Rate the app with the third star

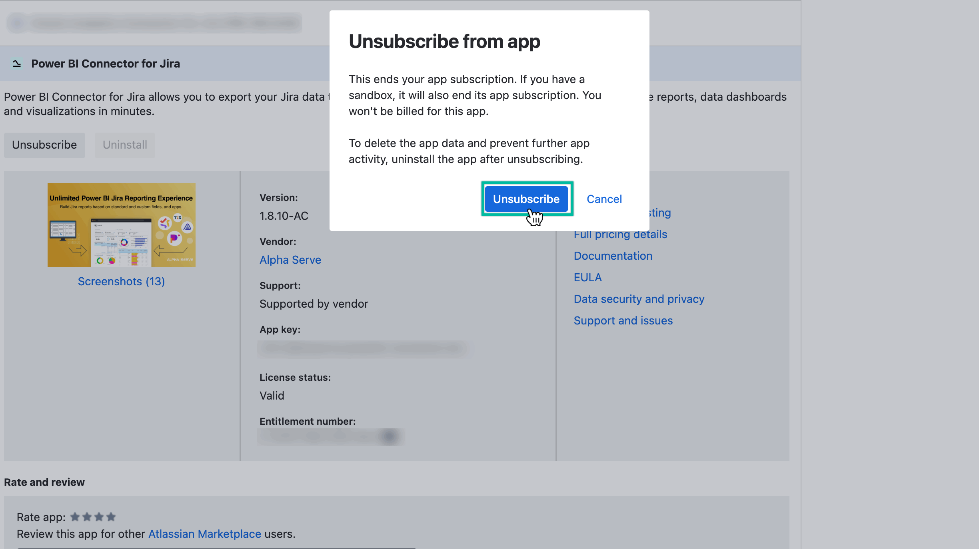coord(99,517)
